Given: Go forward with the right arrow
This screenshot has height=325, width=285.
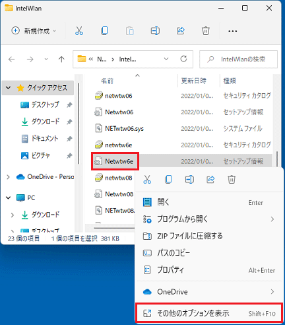Looking at the screenshot, I should pos(30,59).
